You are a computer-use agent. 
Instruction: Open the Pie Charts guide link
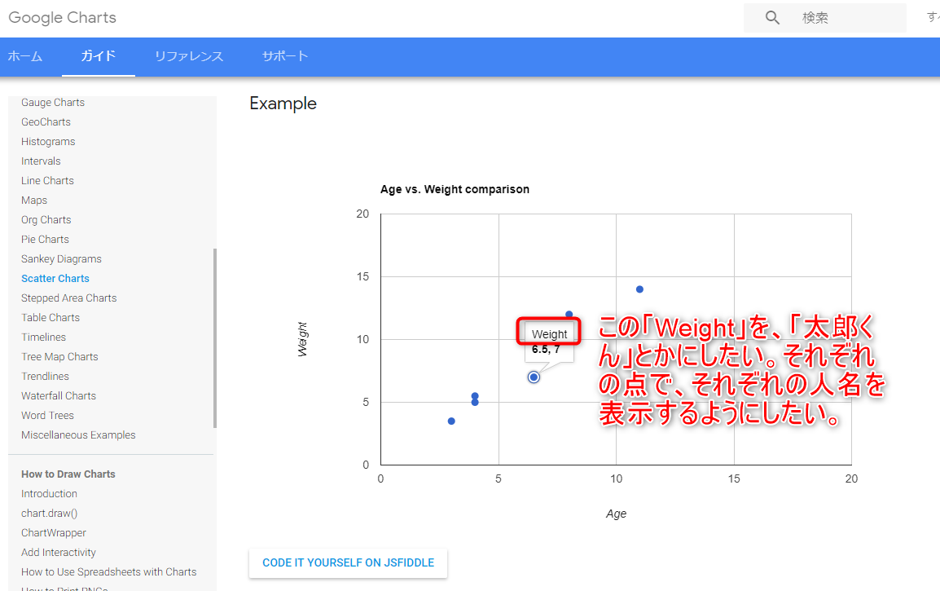pos(45,240)
